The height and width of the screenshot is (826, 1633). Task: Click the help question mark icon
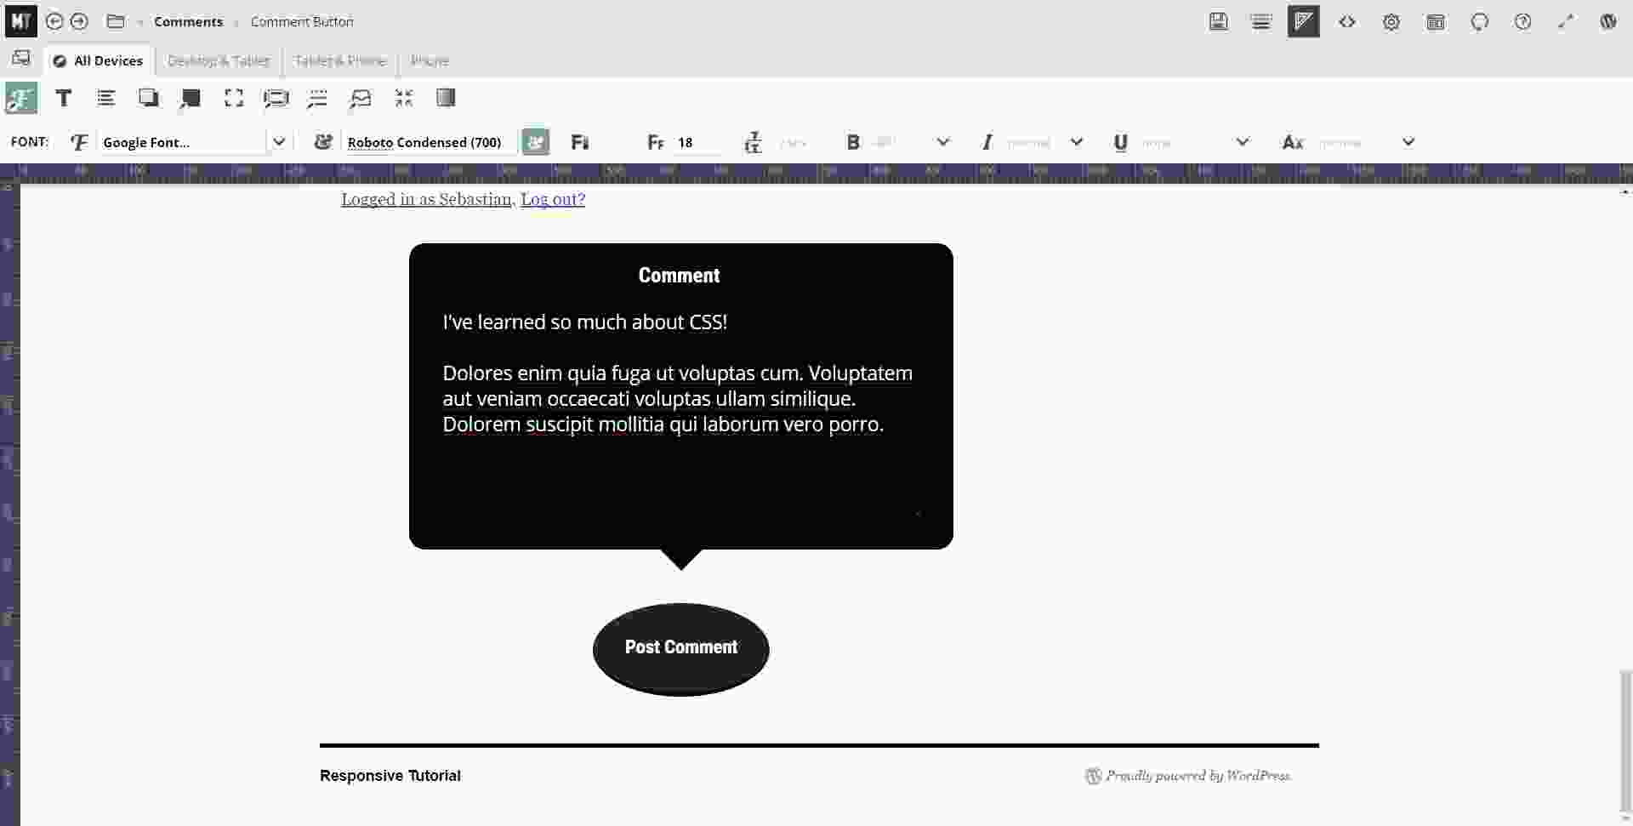[x=1522, y=22]
